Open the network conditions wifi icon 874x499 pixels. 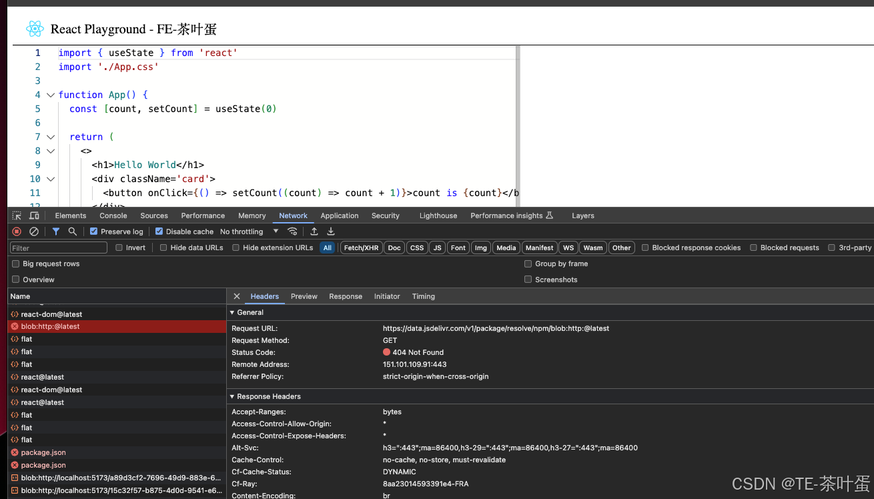[x=292, y=231]
